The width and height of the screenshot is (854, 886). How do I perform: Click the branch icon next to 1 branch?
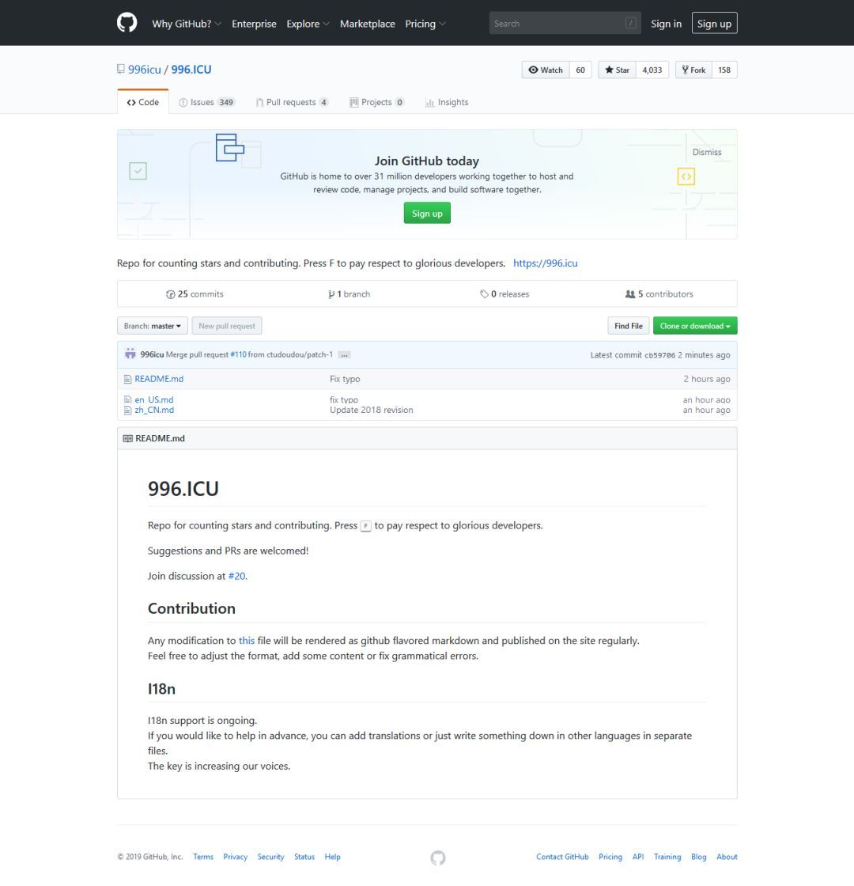[331, 294]
